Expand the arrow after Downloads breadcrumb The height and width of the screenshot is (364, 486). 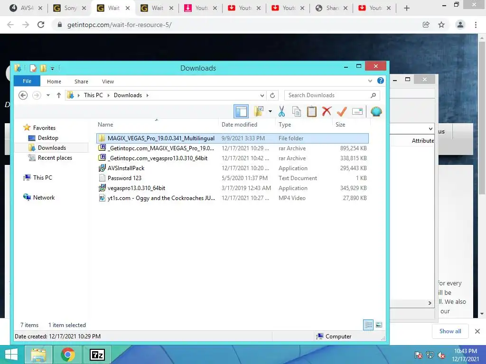pos(148,95)
